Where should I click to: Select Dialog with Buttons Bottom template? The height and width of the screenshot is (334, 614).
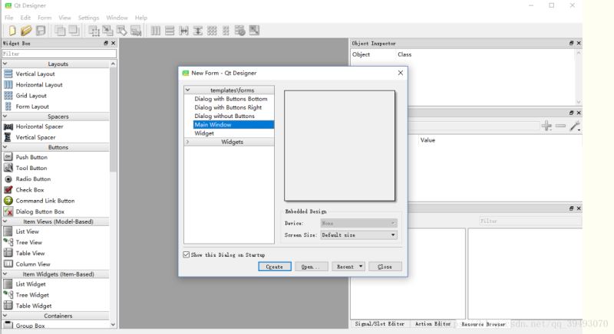231,99
